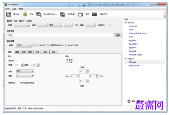Image resolution: width=169 pixels, height=115 pixels.
Task: Open the Title dropdown
Action: (x=22, y=25)
